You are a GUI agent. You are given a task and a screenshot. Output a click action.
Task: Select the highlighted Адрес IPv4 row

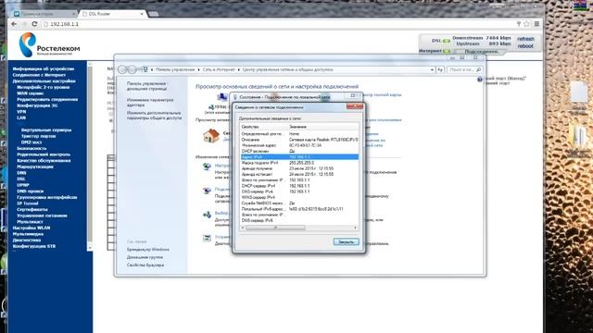tap(299, 156)
